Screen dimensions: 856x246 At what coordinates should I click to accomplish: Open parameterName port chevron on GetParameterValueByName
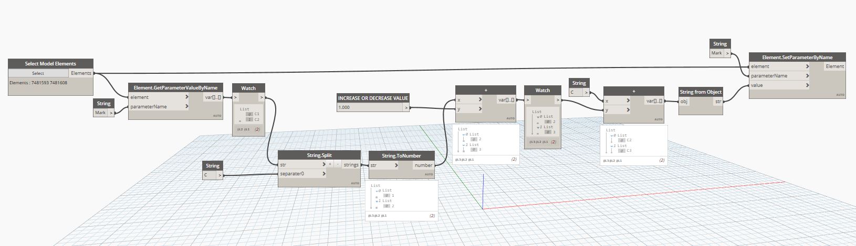click(186, 106)
